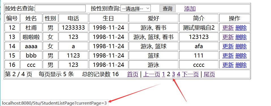This screenshot has height=106, width=271.
Task: Click the name cell ccc
Action: click(x=31, y=65)
